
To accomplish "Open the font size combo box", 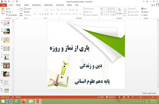I will (48, 10).
